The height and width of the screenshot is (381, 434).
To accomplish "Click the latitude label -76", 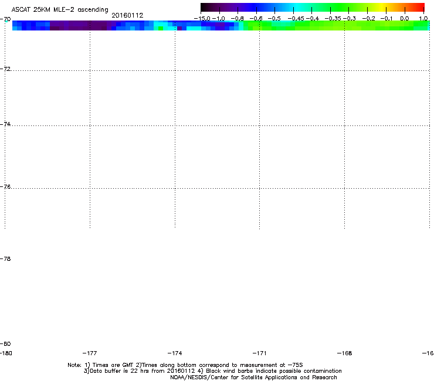I will [5, 187].
